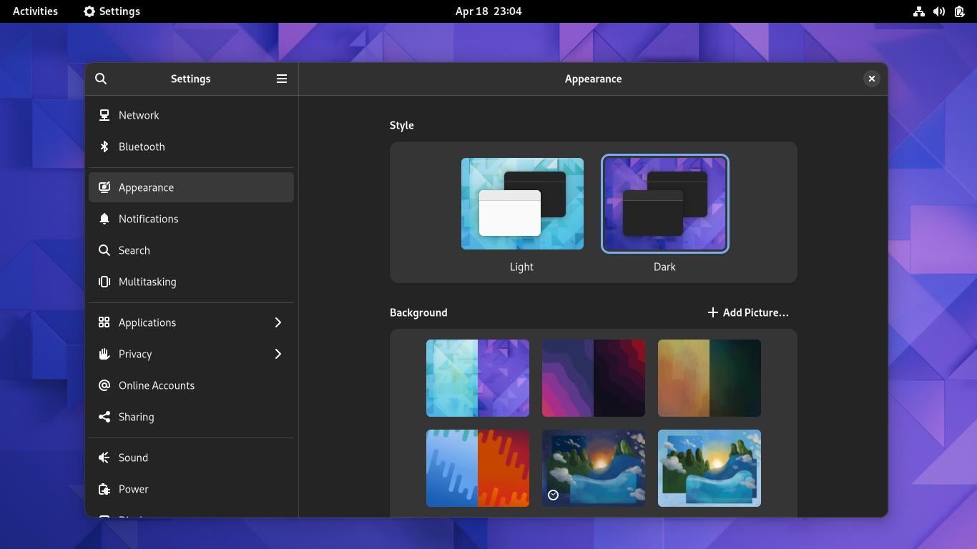Click the Multitasking icon
Image resolution: width=977 pixels, height=549 pixels.
click(104, 282)
